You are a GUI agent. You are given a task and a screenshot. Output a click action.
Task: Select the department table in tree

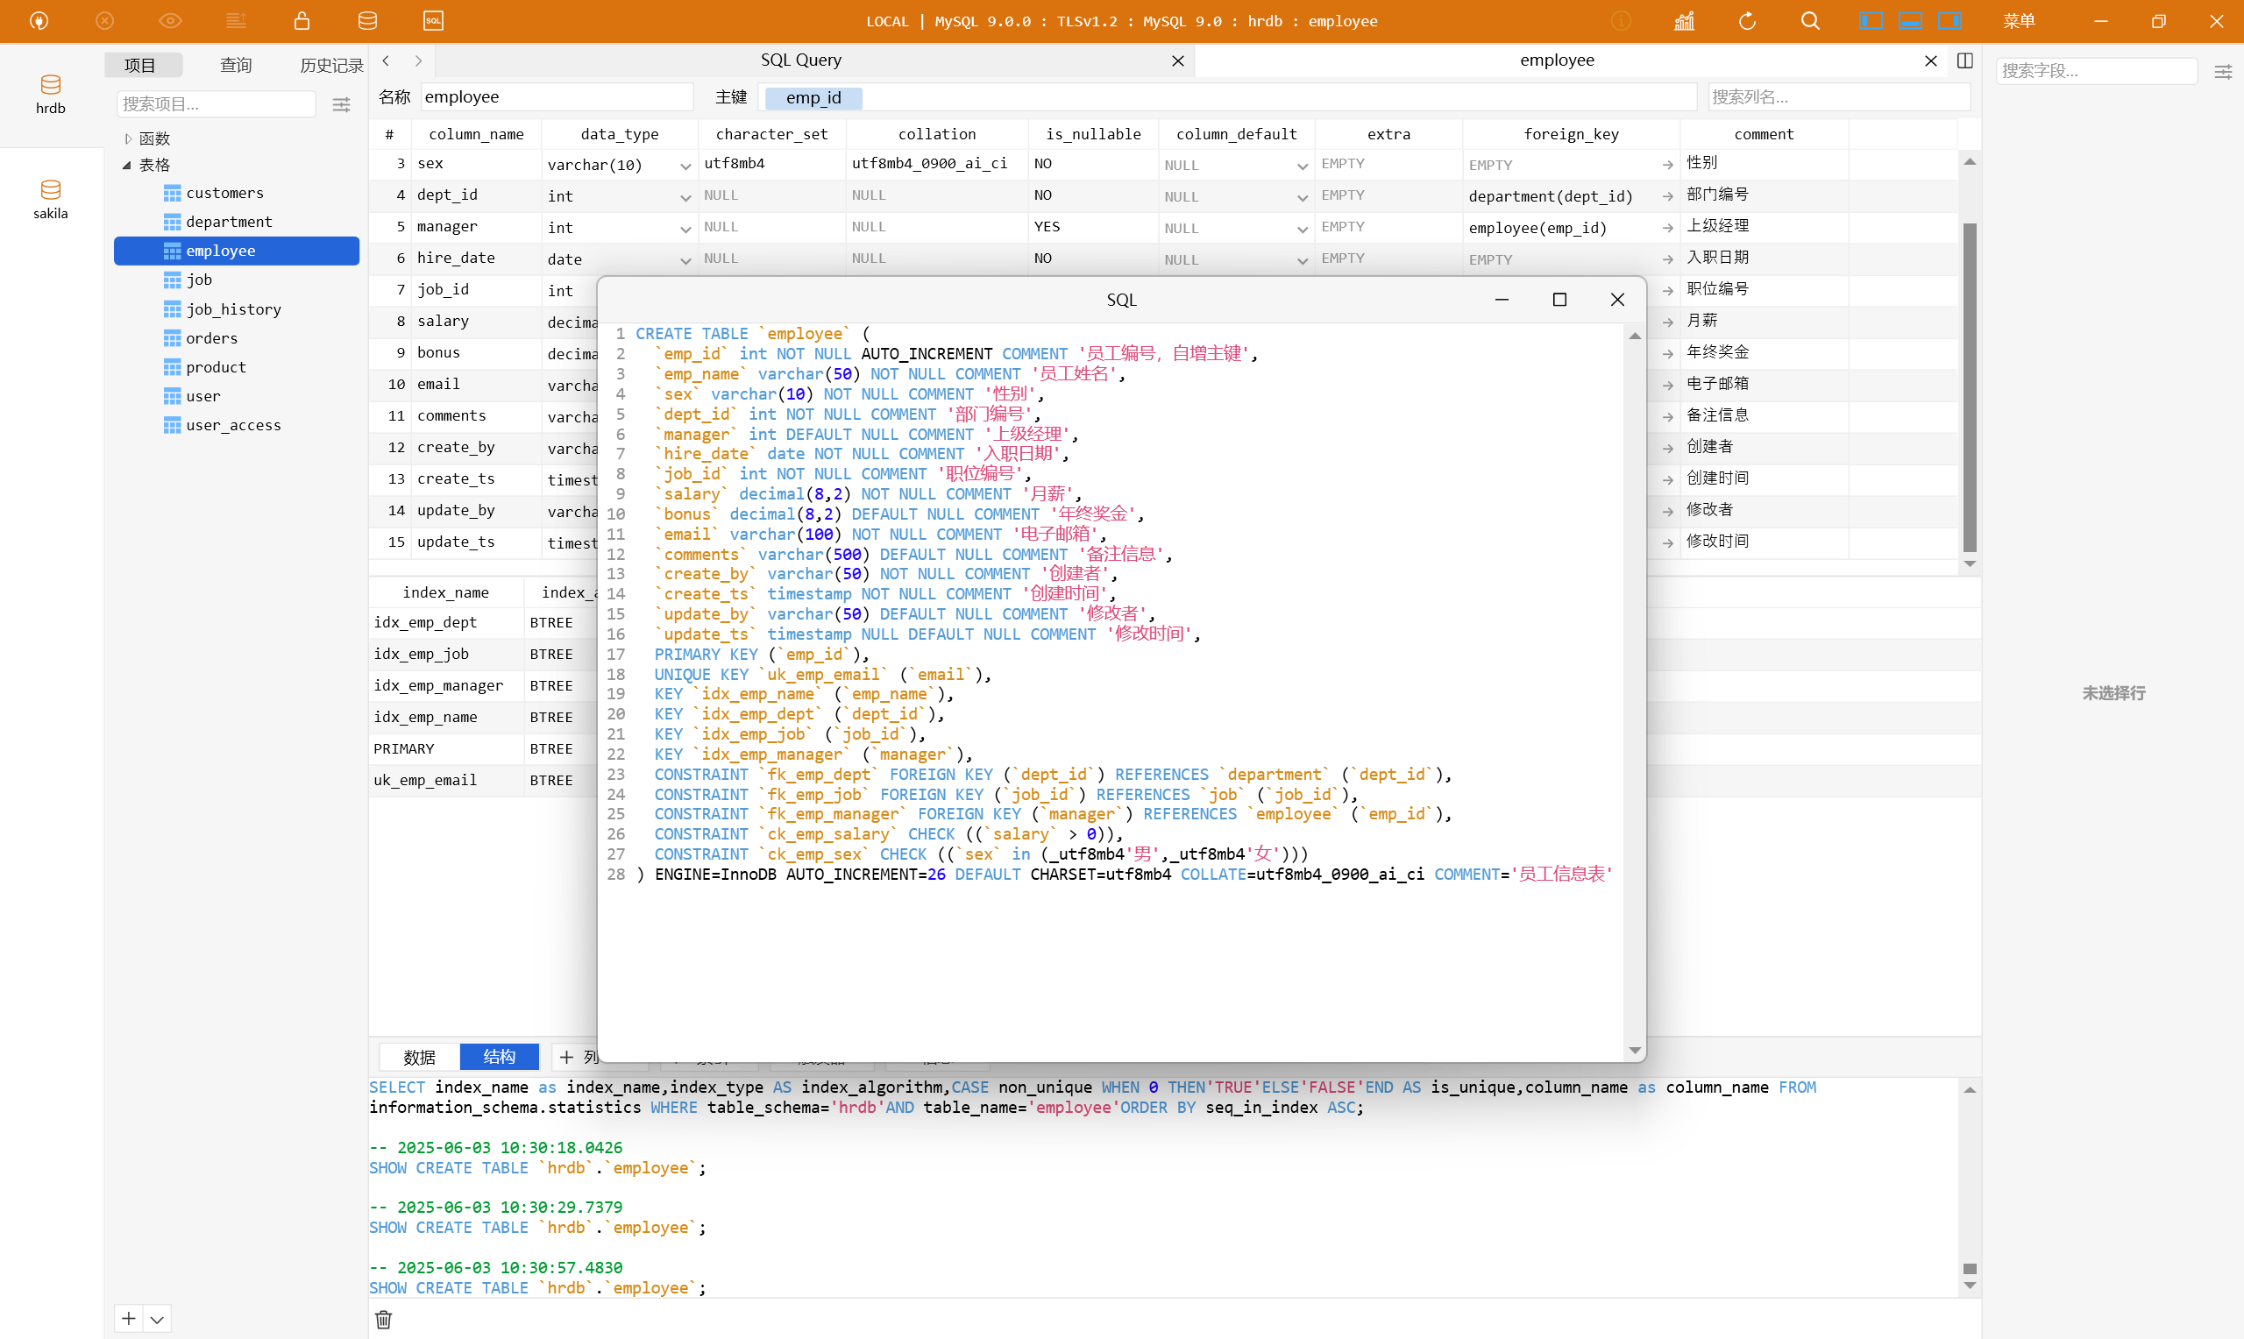tap(228, 222)
